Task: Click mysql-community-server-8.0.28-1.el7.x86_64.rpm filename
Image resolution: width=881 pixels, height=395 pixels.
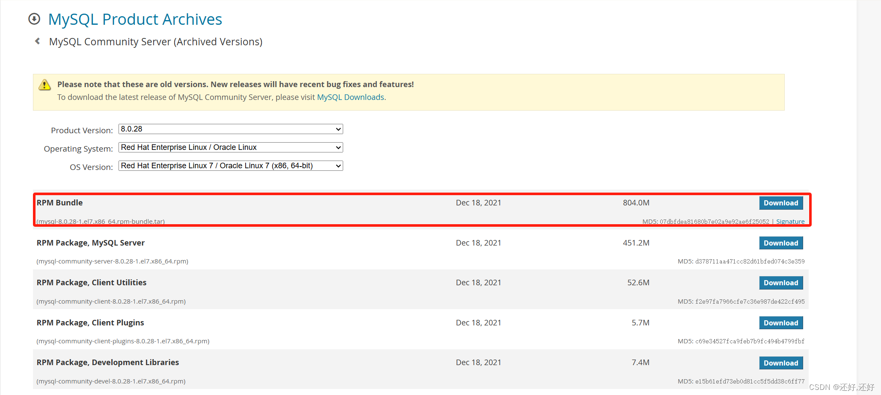Action: [113, 261]
